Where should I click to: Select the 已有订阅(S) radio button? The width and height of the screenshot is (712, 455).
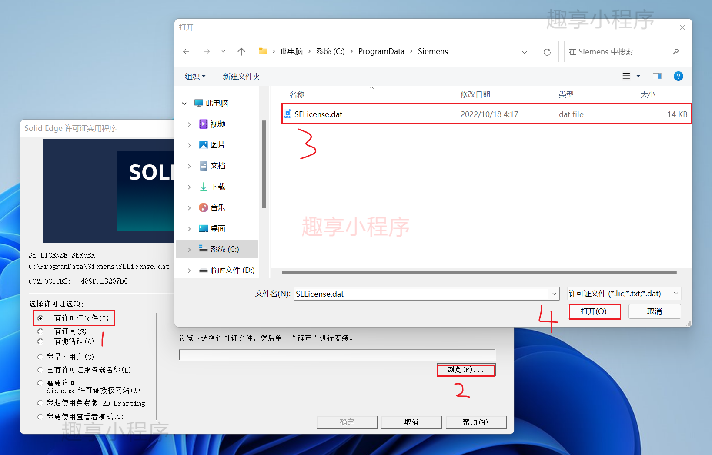pos(40,331)
